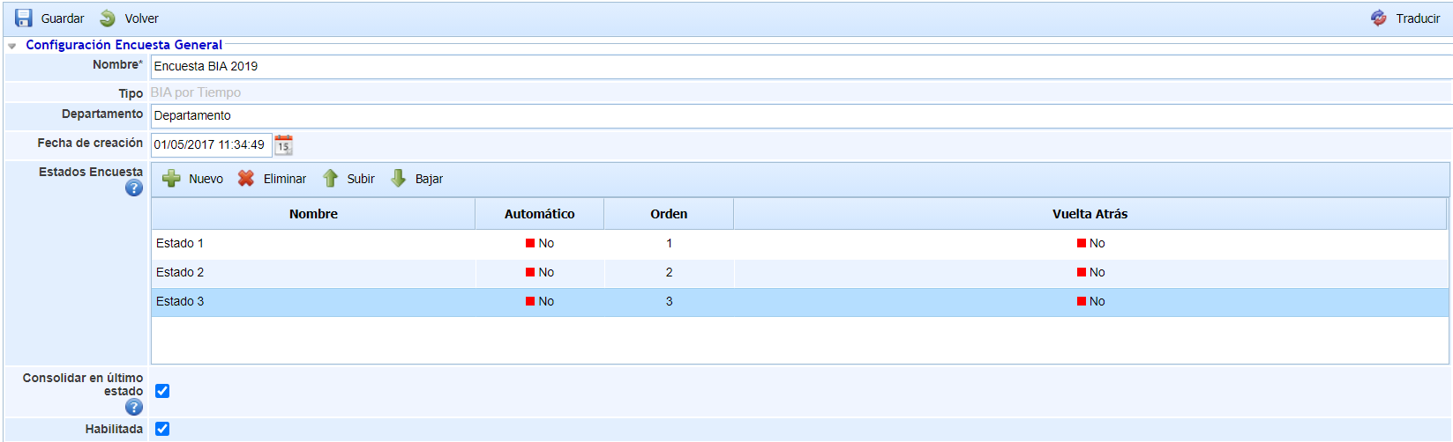Click the green plus Nuevo icon
This screenshot has height=442, width=1453.
point(171,179)
